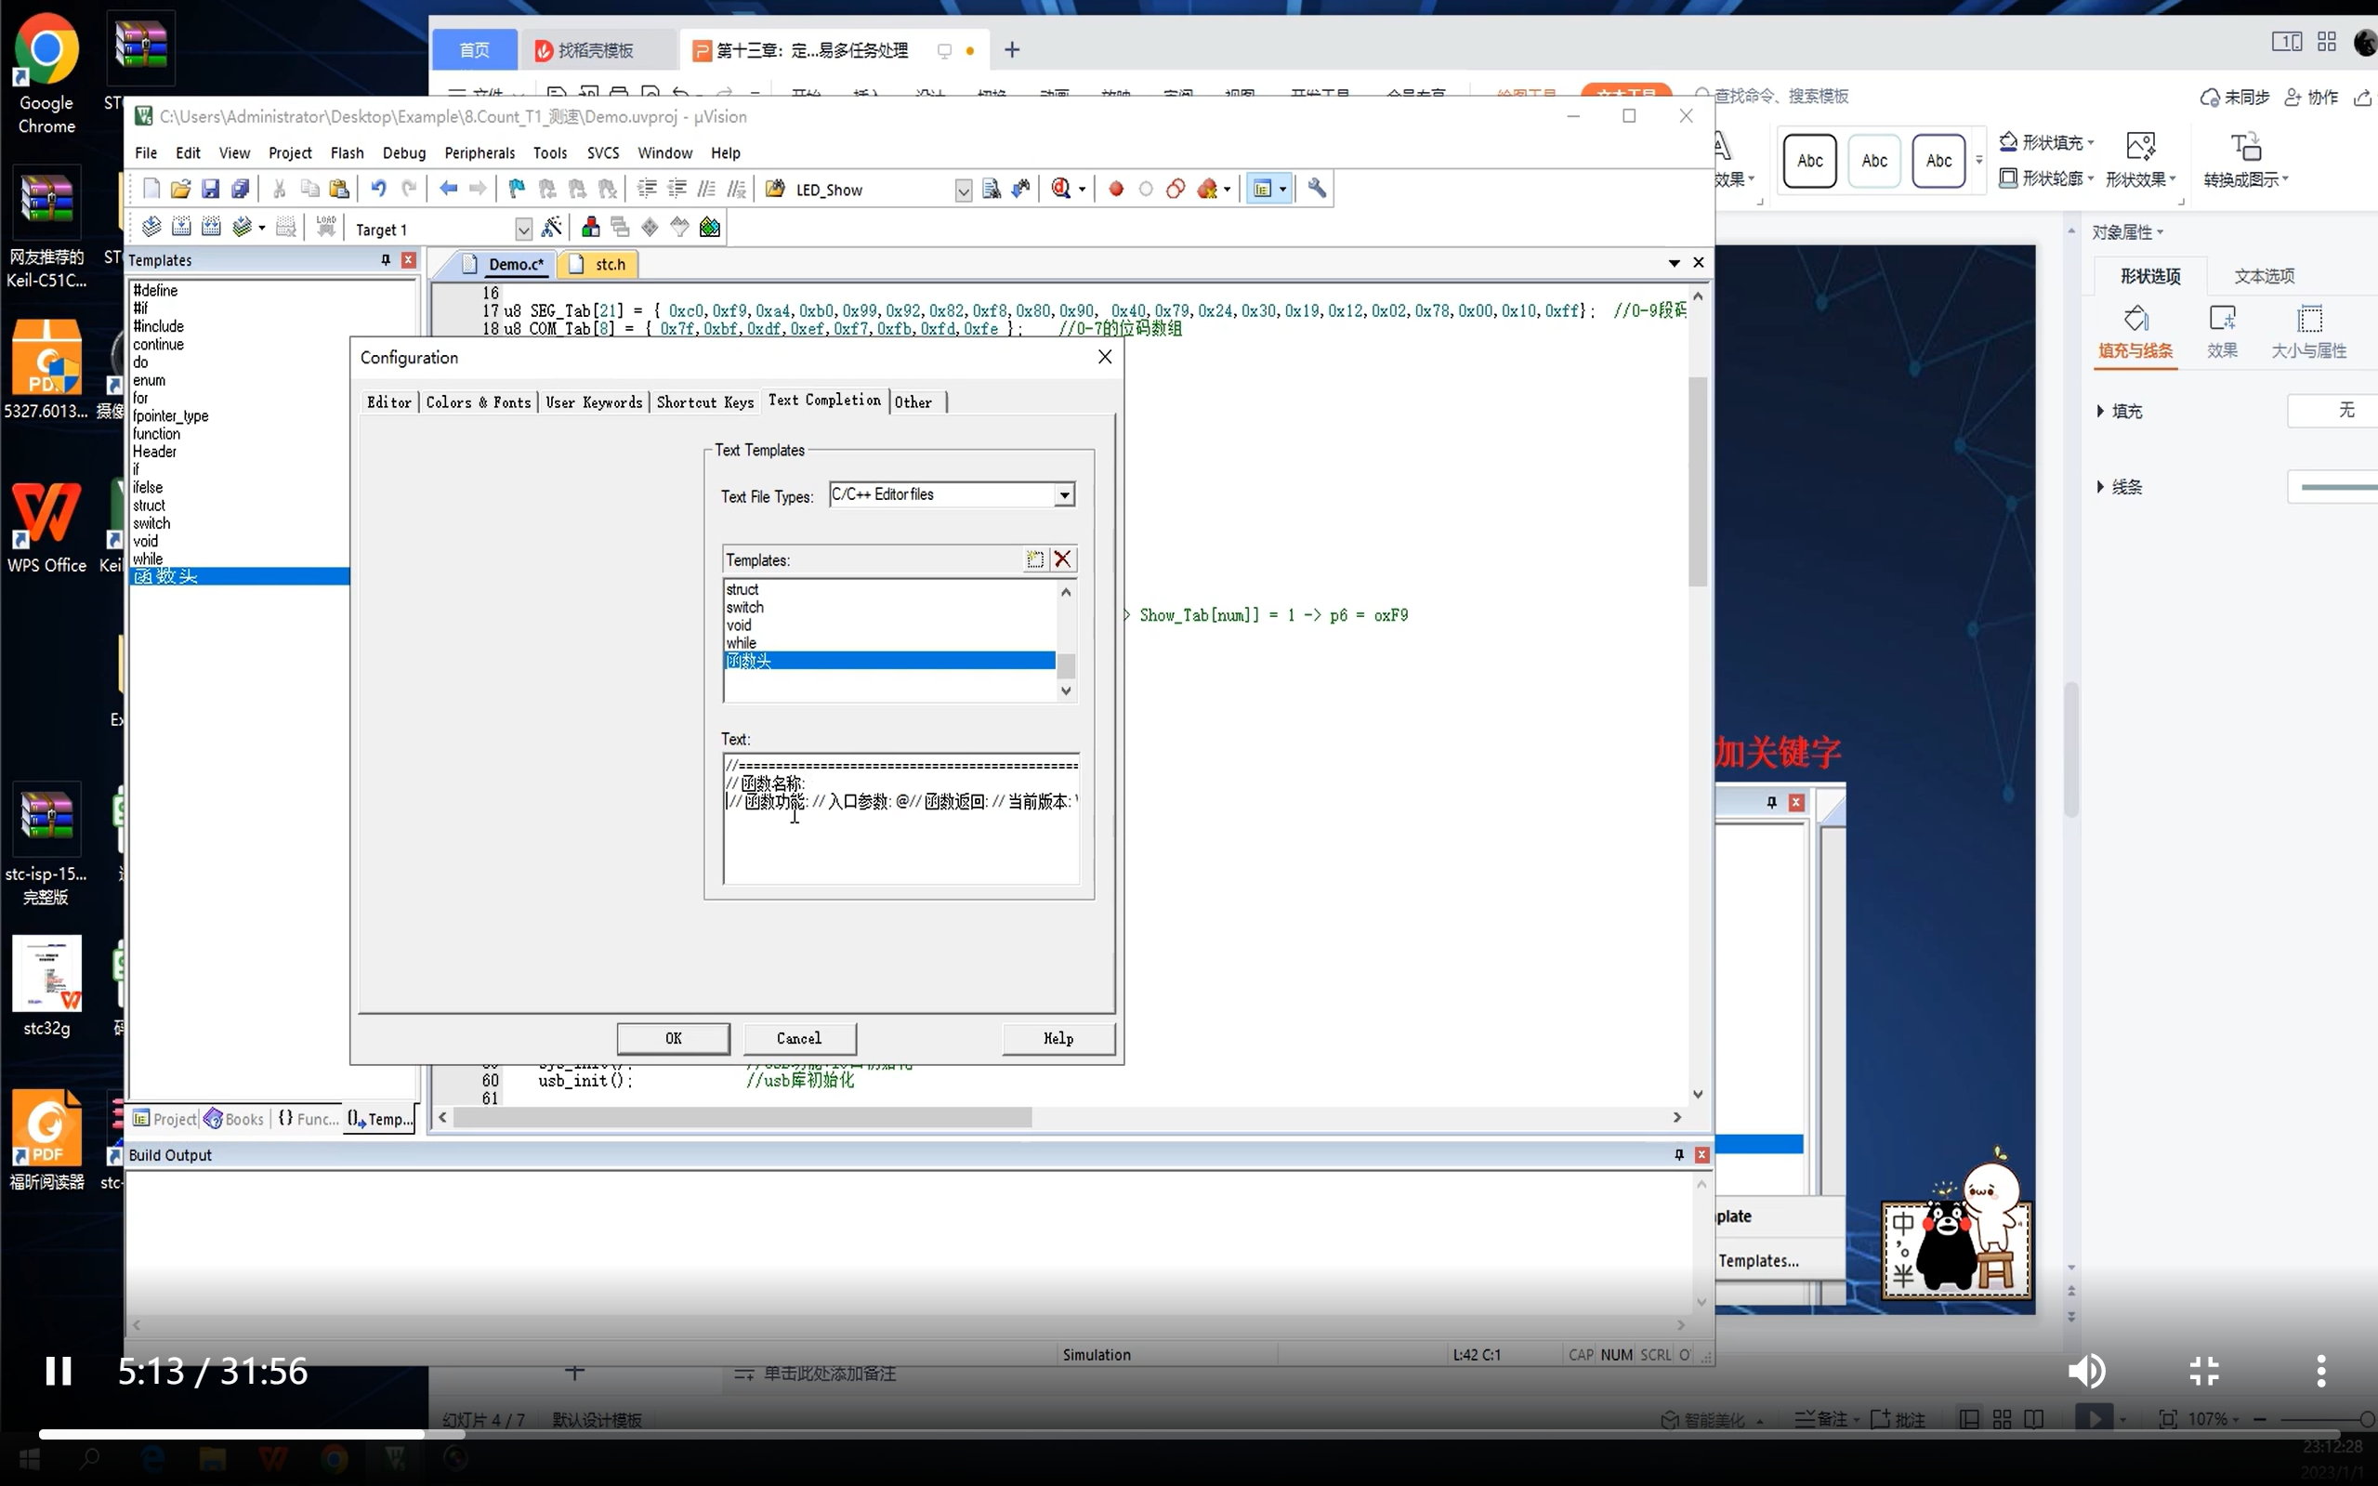
Task: Indent the selected lines icon
Action: pyautogui.click(x=647, y=189)
